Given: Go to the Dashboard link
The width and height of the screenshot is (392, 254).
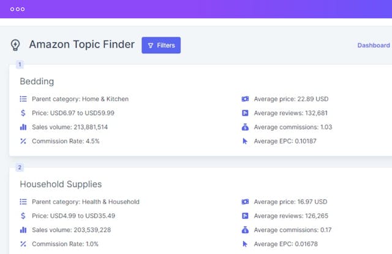Looking at the screenshot, I should (x=374, y=45).
